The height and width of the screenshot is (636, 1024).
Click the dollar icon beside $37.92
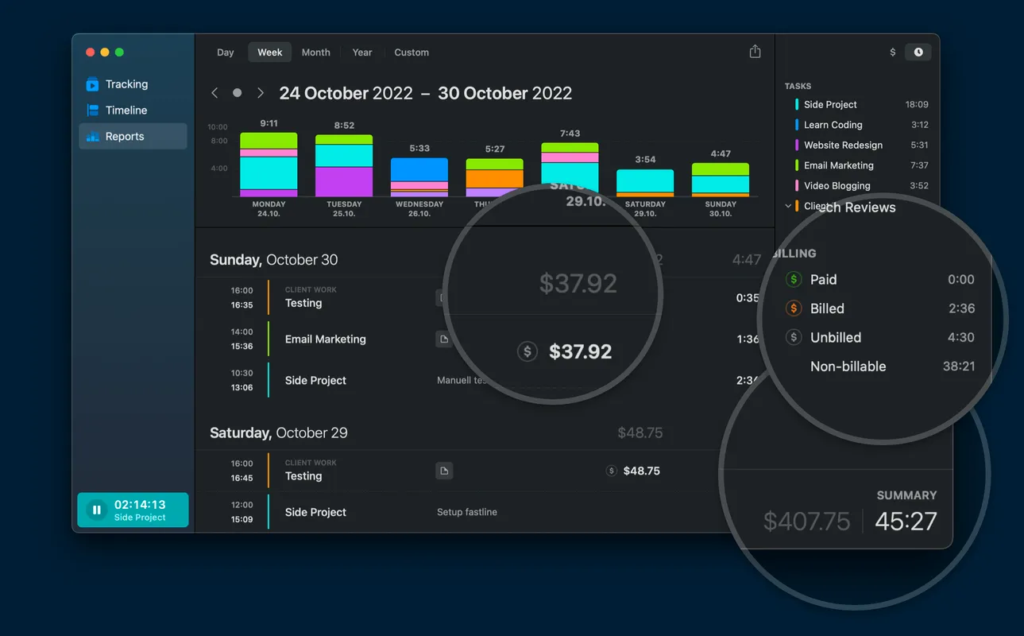pos(527,351)
